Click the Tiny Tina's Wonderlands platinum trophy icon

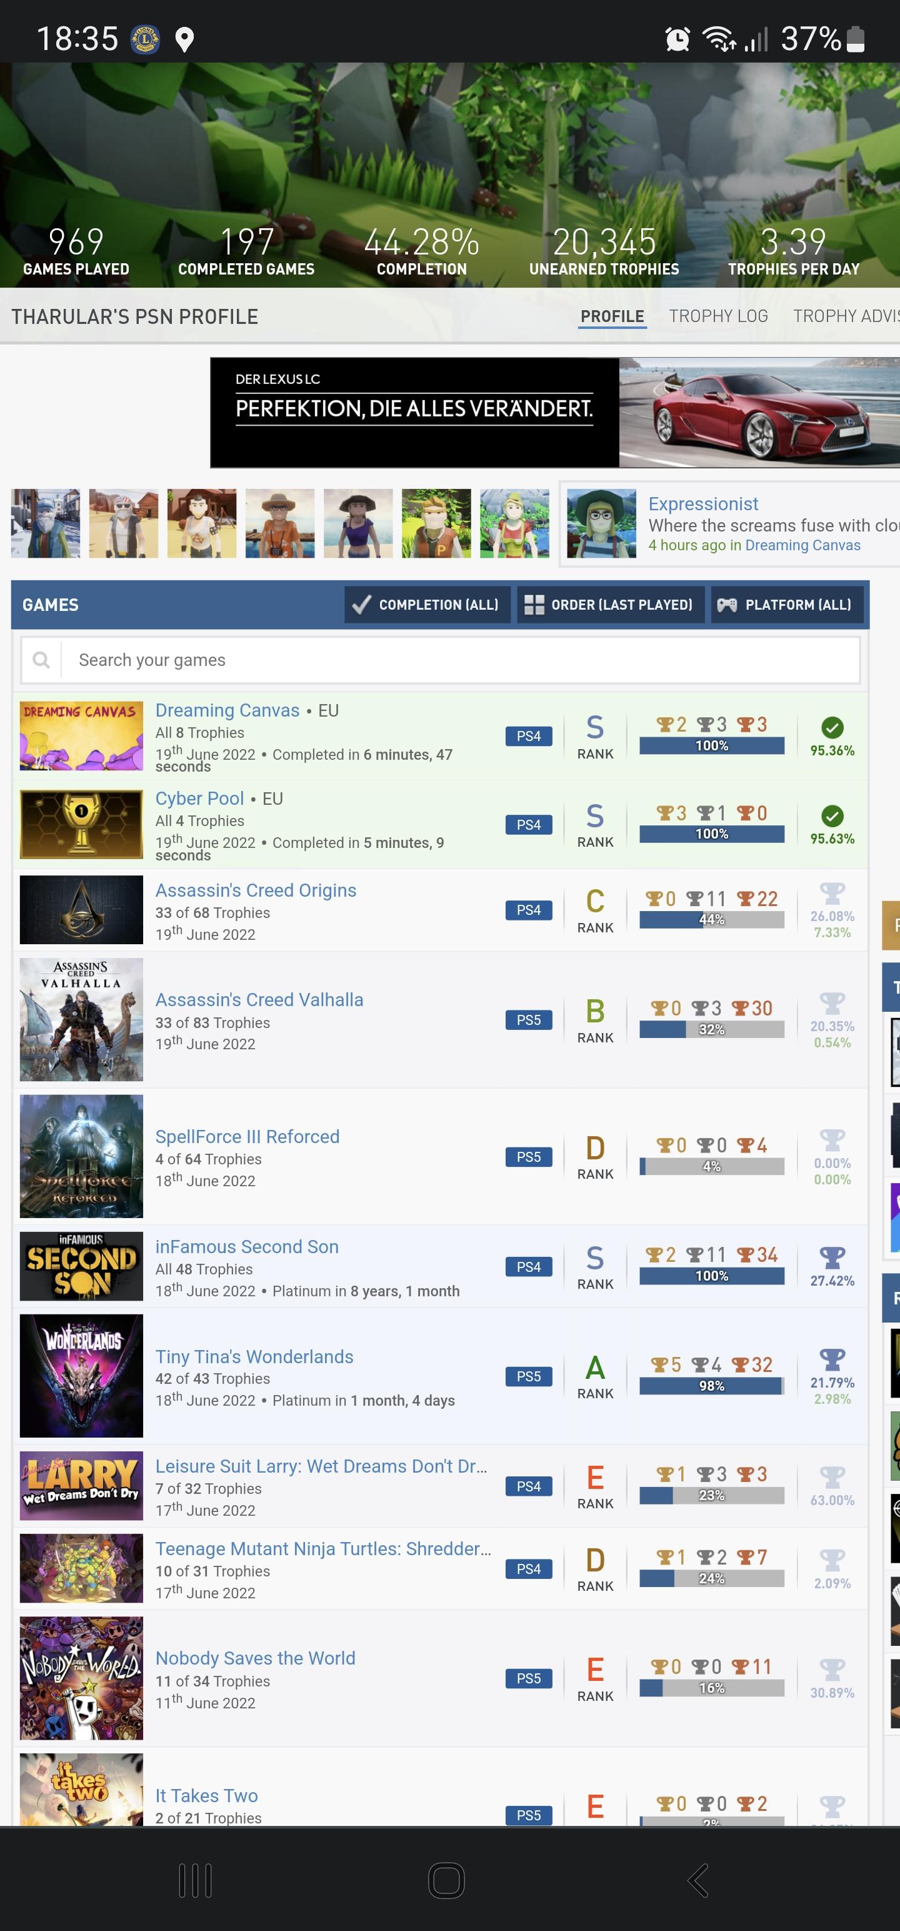832,1359
